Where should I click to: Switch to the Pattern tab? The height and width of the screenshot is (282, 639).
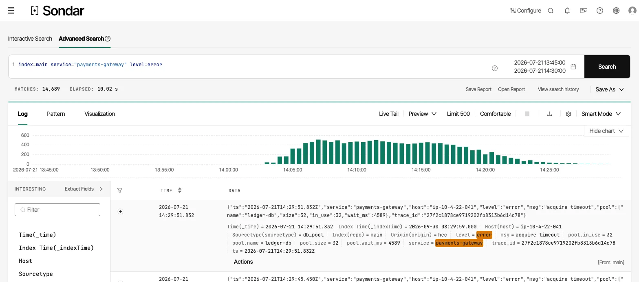(x=56, y=114)
